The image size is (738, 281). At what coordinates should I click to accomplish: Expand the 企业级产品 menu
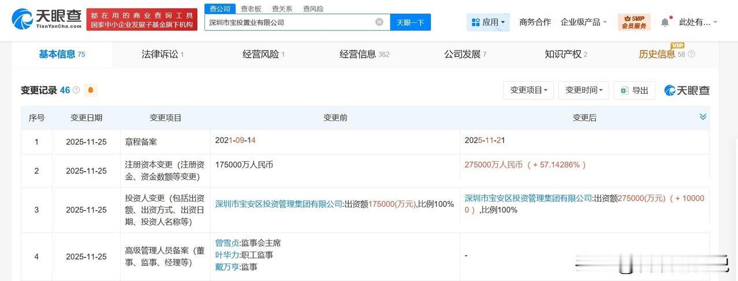tap(584, 22)
